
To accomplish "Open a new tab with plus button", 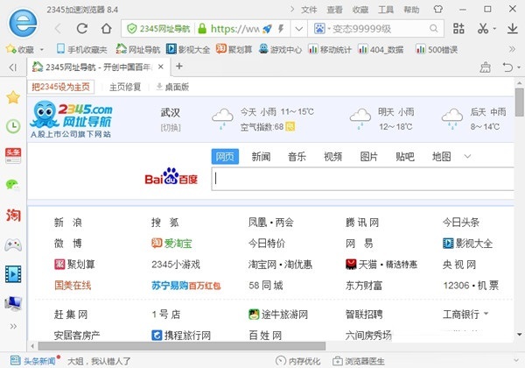I will (179, 66).
